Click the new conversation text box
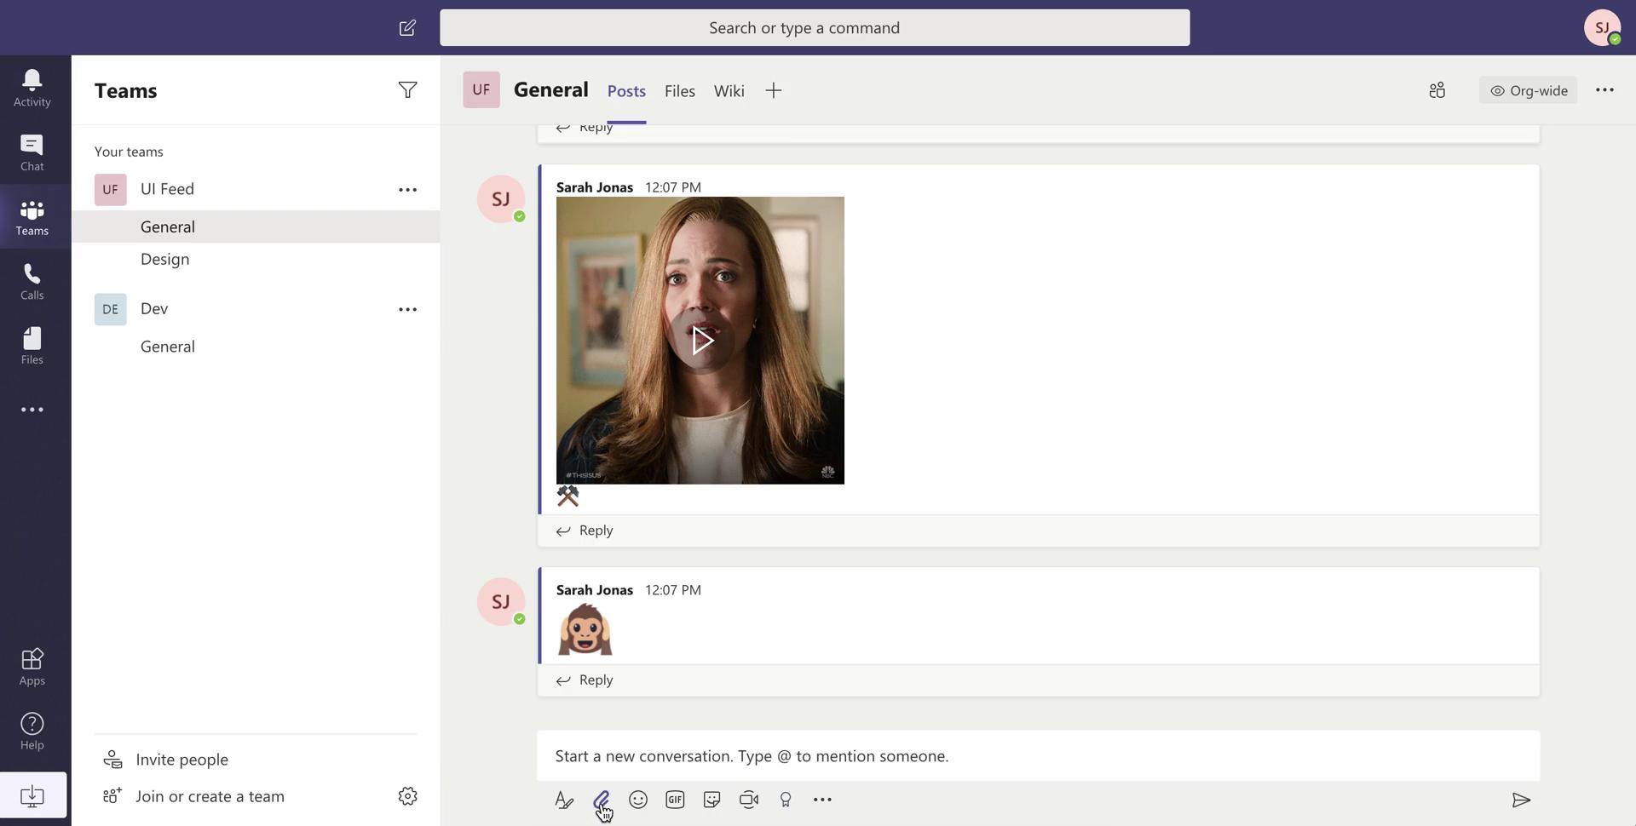Screen dimensions: 1636x826 pos(1038,756)
